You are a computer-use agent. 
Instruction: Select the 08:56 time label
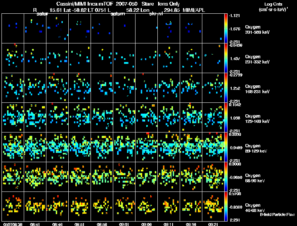click(x=103, y=224)
